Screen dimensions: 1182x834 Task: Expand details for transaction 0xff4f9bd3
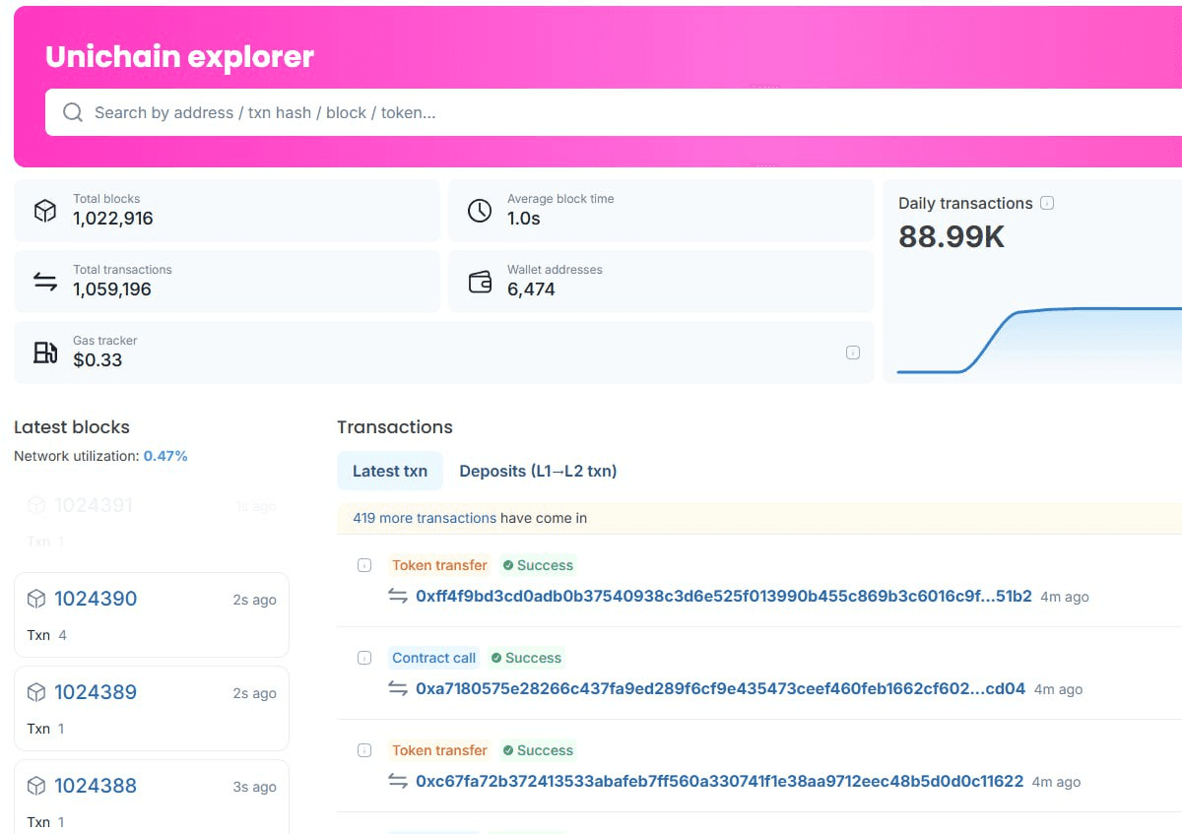coord(364,565)
